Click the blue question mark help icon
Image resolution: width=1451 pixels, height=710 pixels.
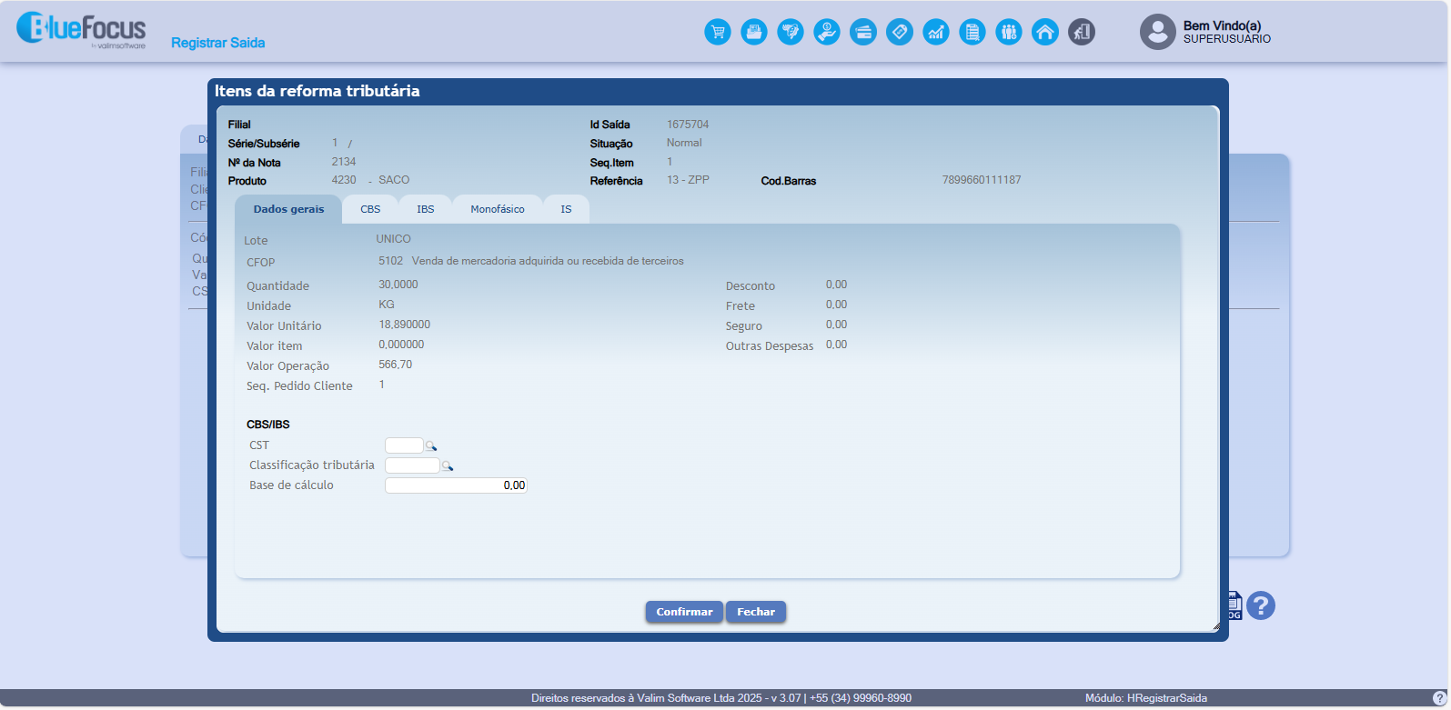[x=1261, y=605]
